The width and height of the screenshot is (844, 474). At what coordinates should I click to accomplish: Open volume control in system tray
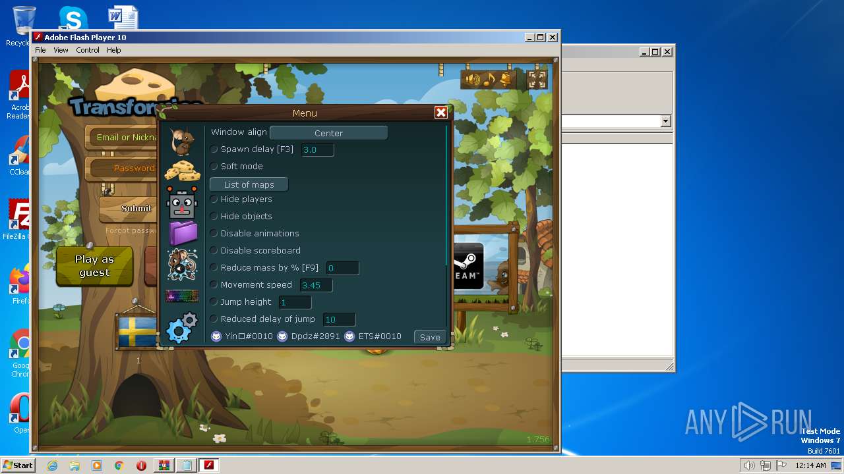pos(749,465)
